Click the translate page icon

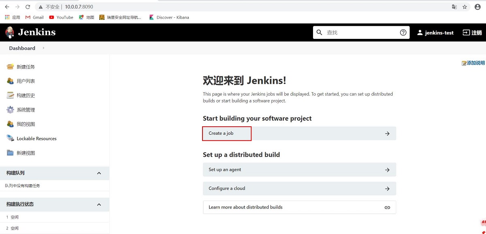tap(454, 7)
